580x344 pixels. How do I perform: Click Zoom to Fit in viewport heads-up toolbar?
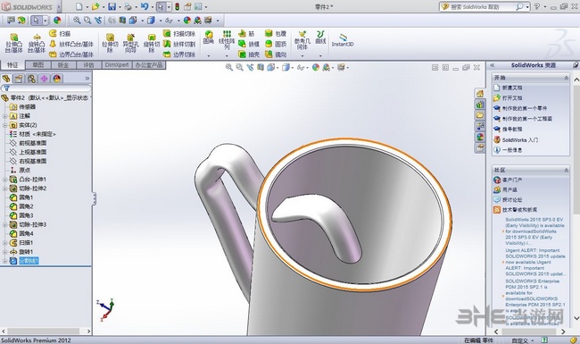point(229,67)
